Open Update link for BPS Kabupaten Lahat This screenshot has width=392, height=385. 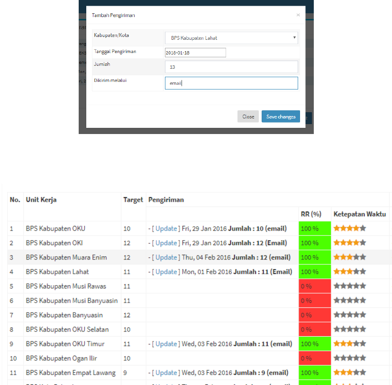click(166, 272)
